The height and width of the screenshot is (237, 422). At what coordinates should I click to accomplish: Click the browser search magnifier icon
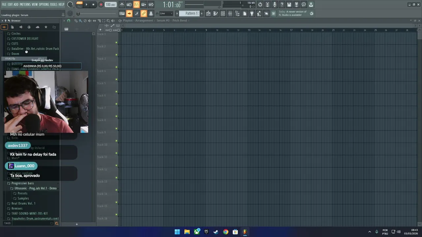click(57, 224)
